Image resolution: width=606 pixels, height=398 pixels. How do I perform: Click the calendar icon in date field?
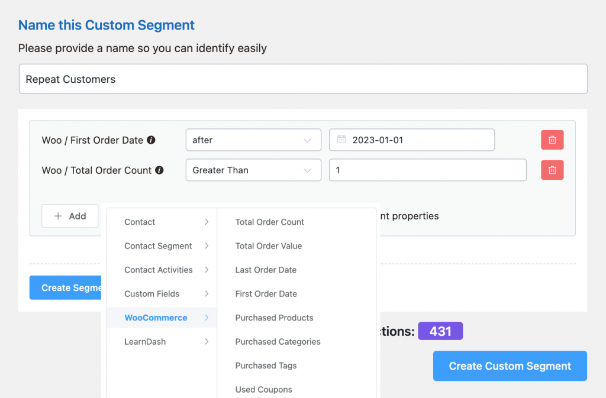(x=341, y=140)
